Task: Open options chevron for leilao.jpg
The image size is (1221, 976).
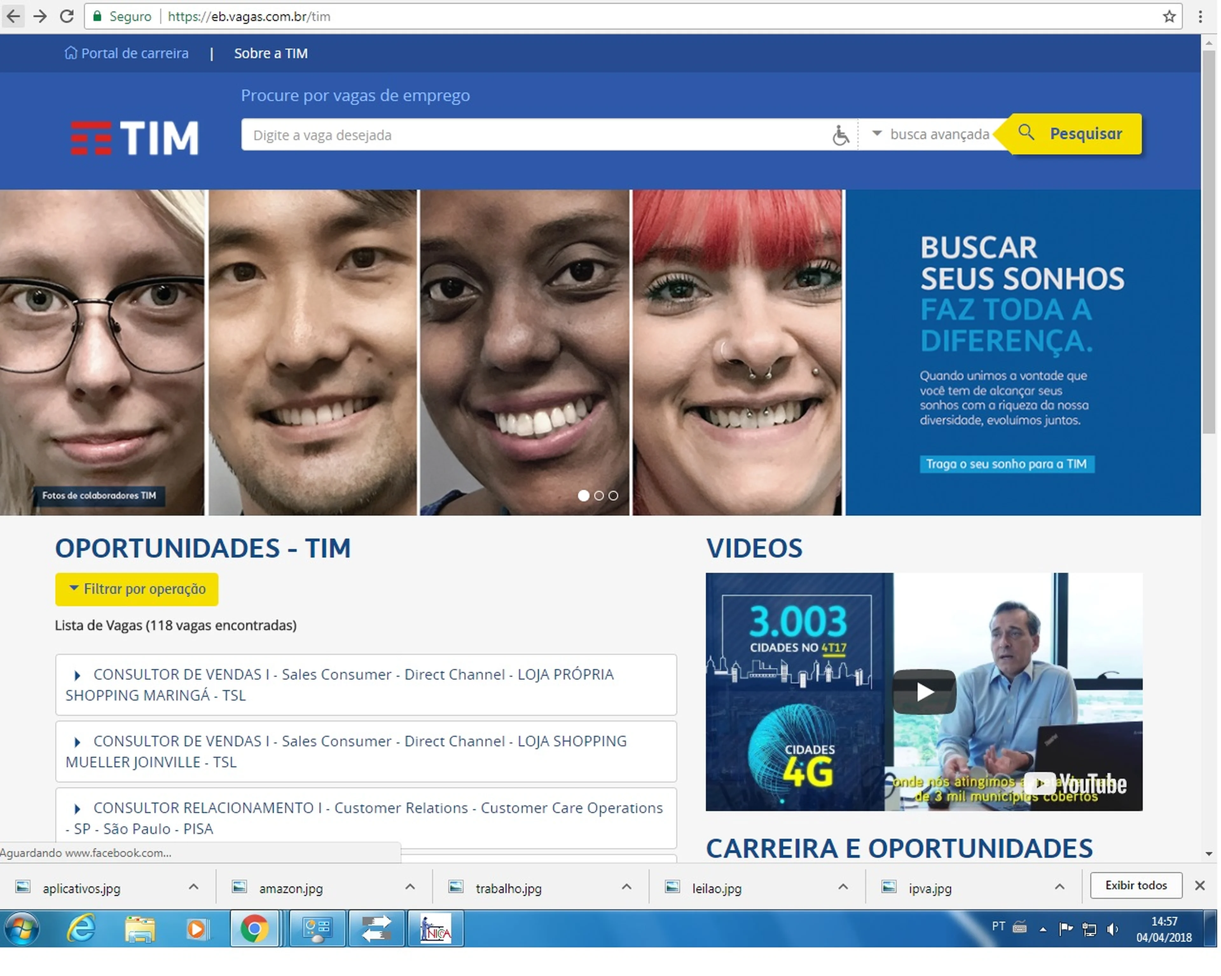Action: tap(843, 887)
